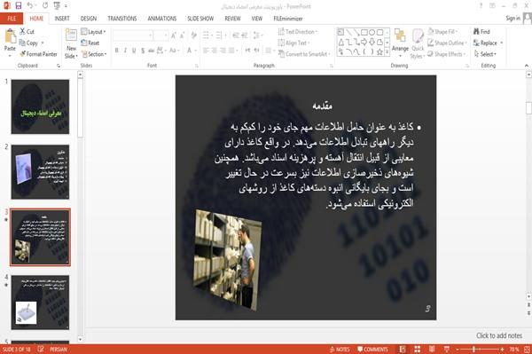The height and width of the screenshot is (354, 532).
Task: Click Decrease Font Size icon
Action: tap(182, 35)
